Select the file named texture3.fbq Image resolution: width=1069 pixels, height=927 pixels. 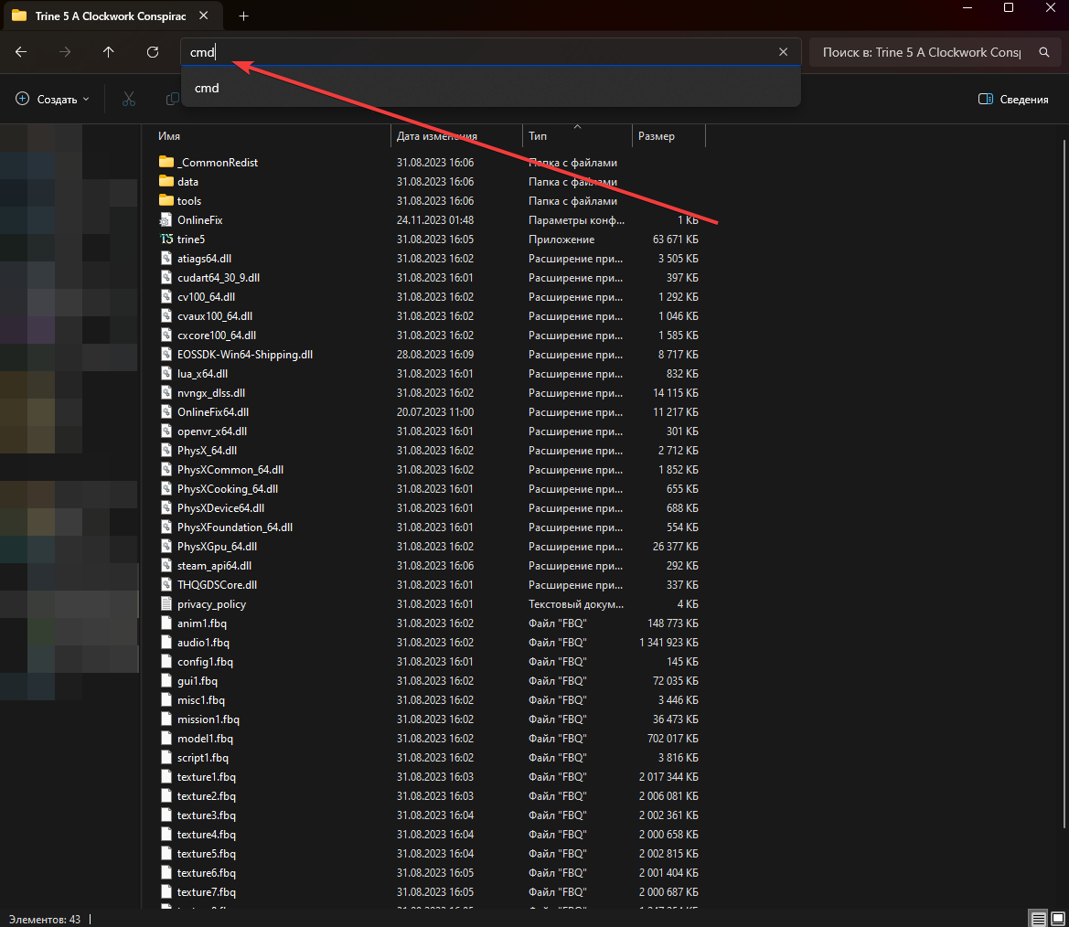pos(207,815)
